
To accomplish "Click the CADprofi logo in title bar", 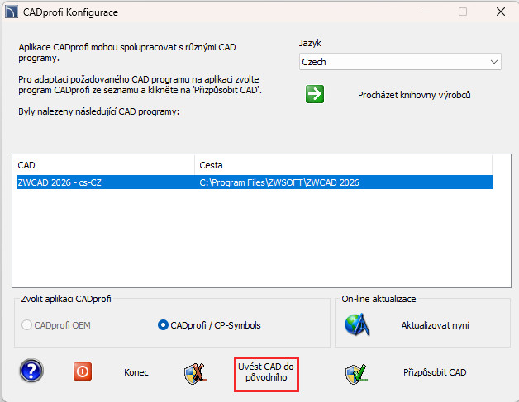I will [12, 12].
